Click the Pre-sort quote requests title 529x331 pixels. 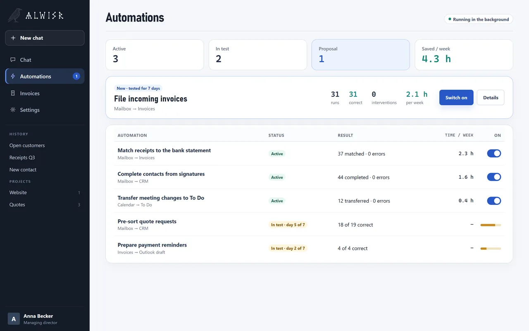click(147, 221)
